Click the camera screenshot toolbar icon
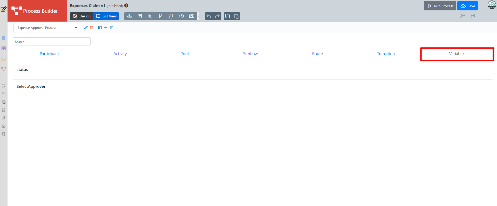 click(192, 16)
